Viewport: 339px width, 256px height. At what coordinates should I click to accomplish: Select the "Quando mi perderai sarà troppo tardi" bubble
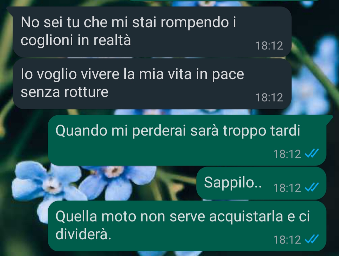tap(187, 140)
